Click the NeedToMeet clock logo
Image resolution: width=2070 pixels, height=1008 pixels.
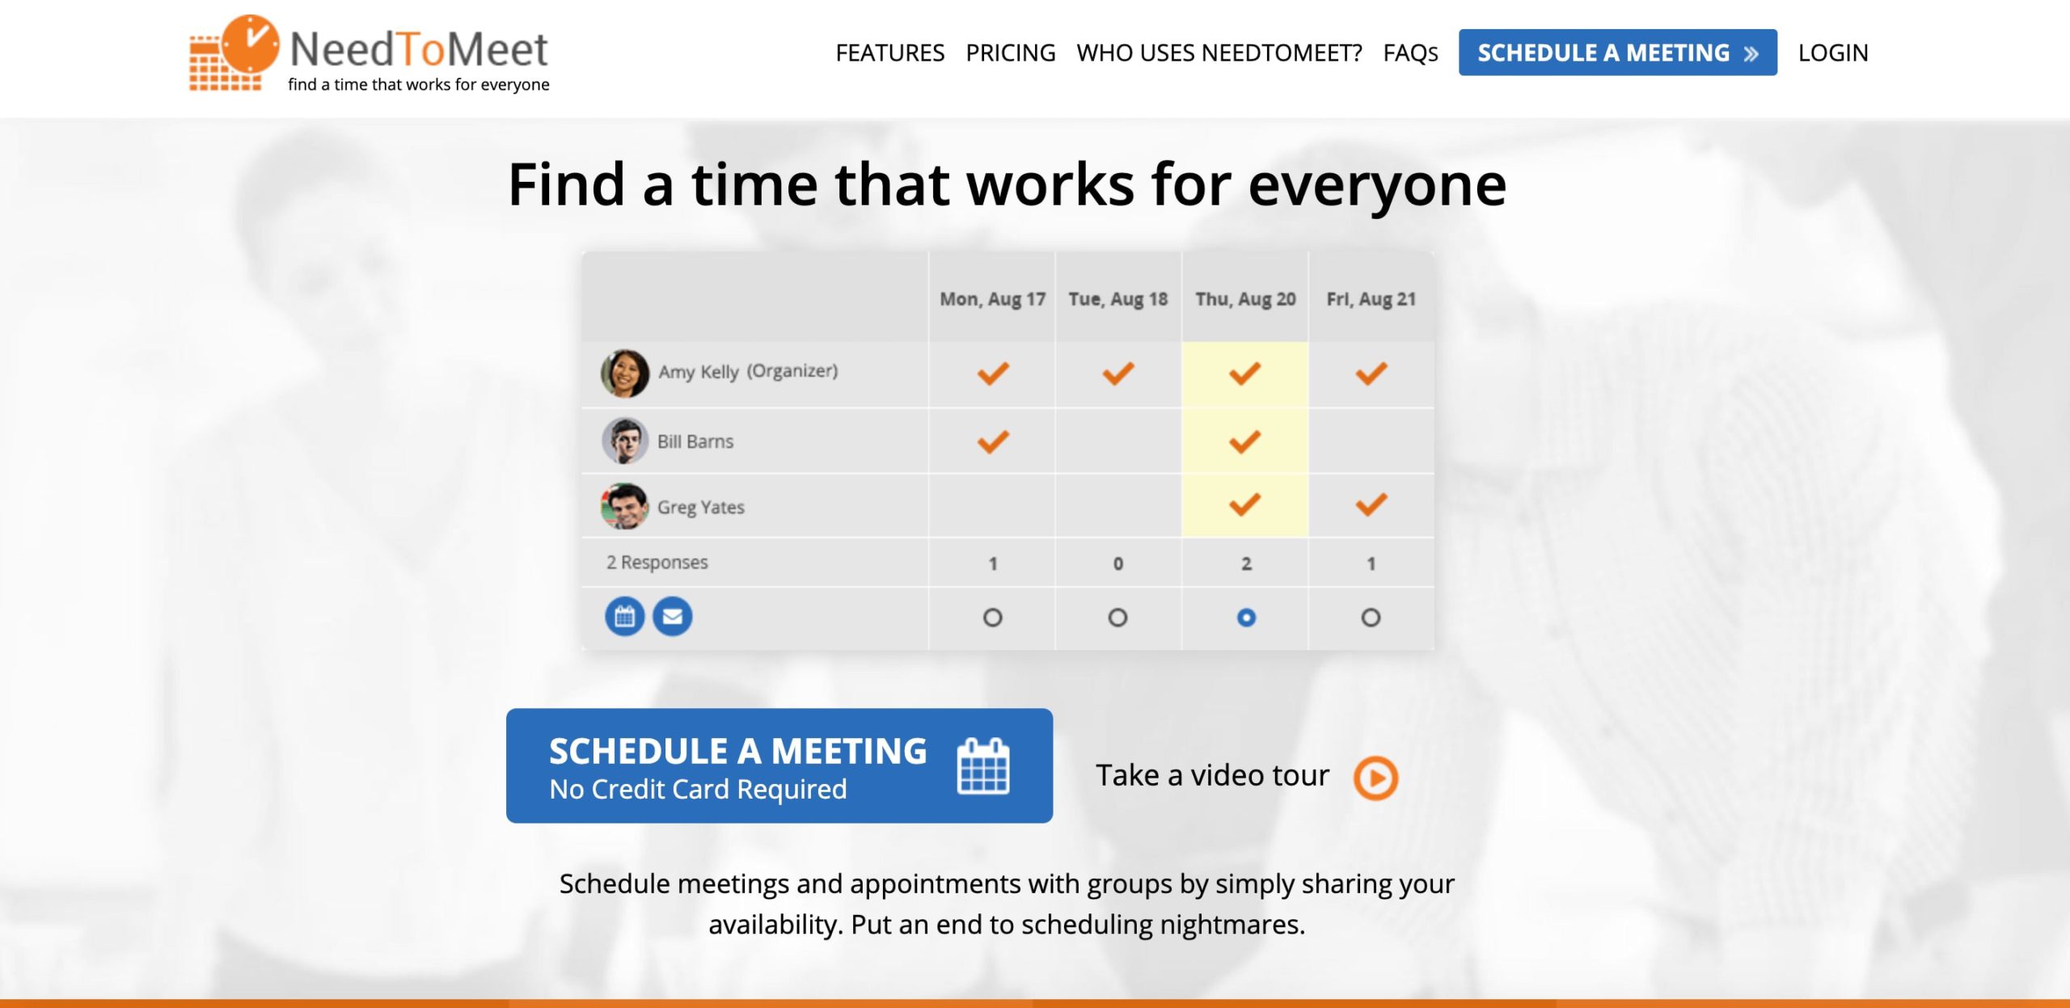tap(234, 53)
